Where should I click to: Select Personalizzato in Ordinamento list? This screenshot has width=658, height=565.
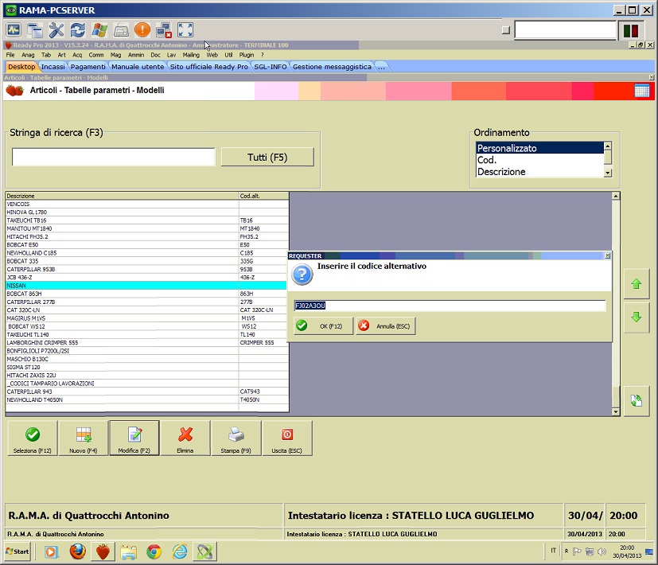point(539,148)
